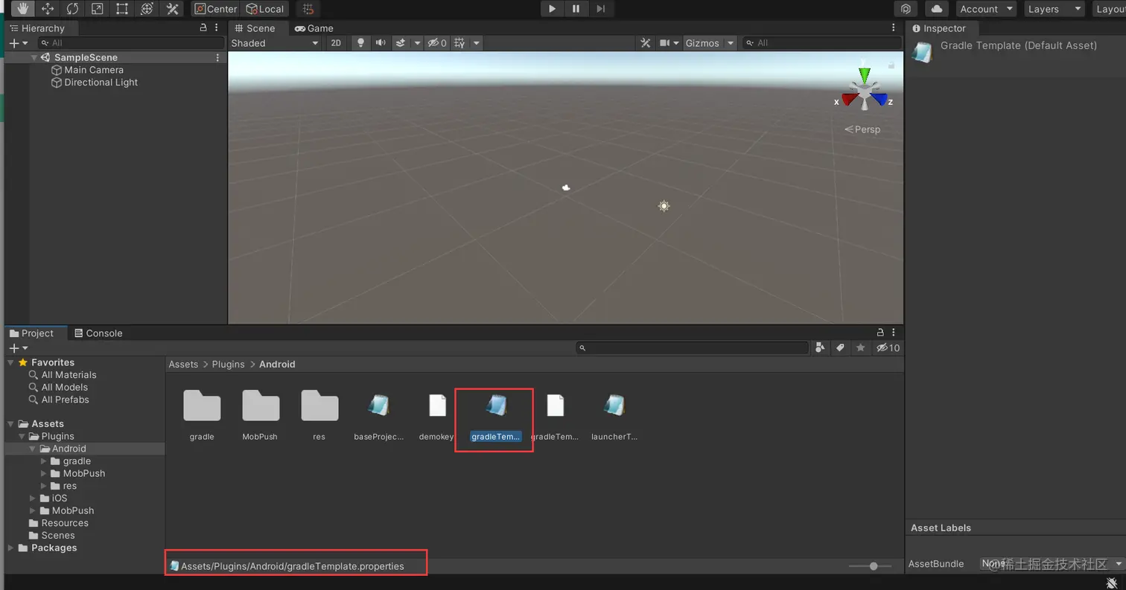Open Scene component tools wrench icon

(646, 43)
